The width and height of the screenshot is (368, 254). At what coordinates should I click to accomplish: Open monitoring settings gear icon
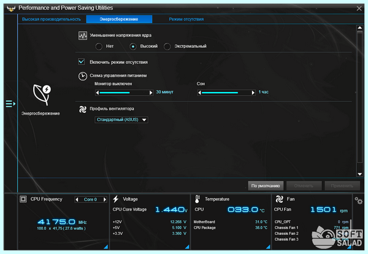pyautogui.click(x=359, y=201)
